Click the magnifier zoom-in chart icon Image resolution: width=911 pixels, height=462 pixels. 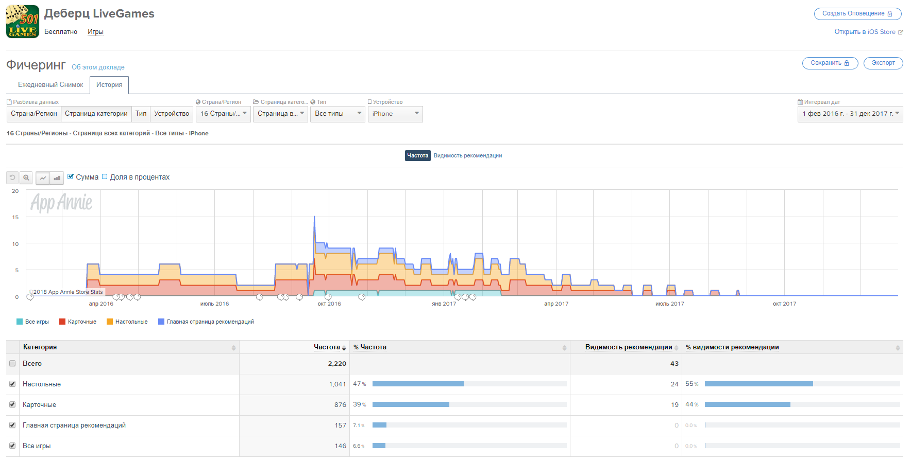point(26,178)
